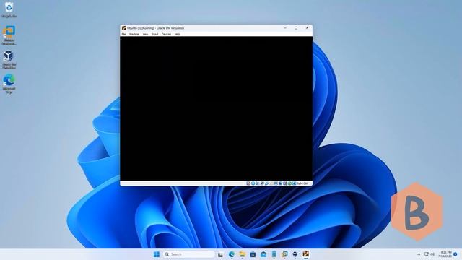The image size is (462, 260).
Task: Open the Machine menu
Action: click(x=134, y=34)
